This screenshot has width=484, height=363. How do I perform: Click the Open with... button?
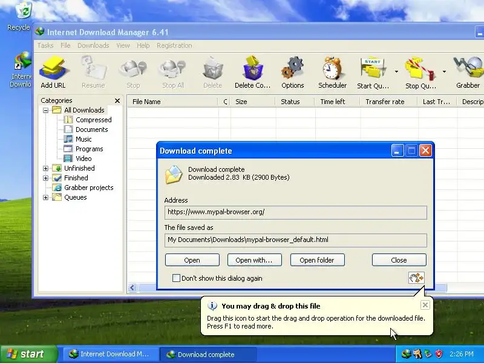[254, 260]
